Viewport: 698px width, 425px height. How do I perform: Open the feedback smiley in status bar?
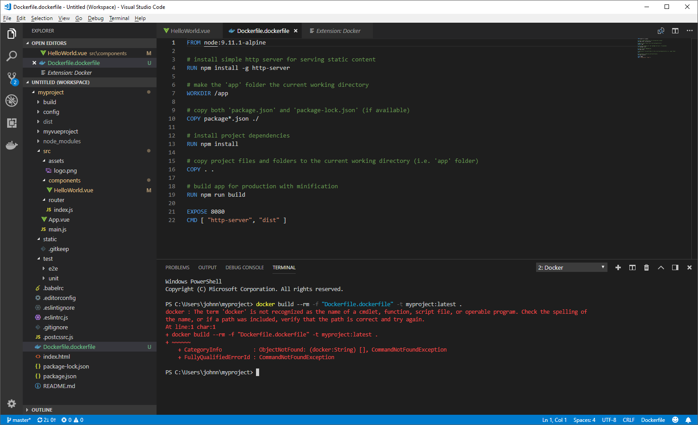(x=675, y=420)
